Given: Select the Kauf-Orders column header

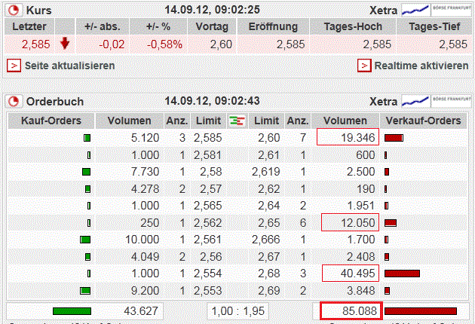Looking at the screenshot, I should 51,121.
